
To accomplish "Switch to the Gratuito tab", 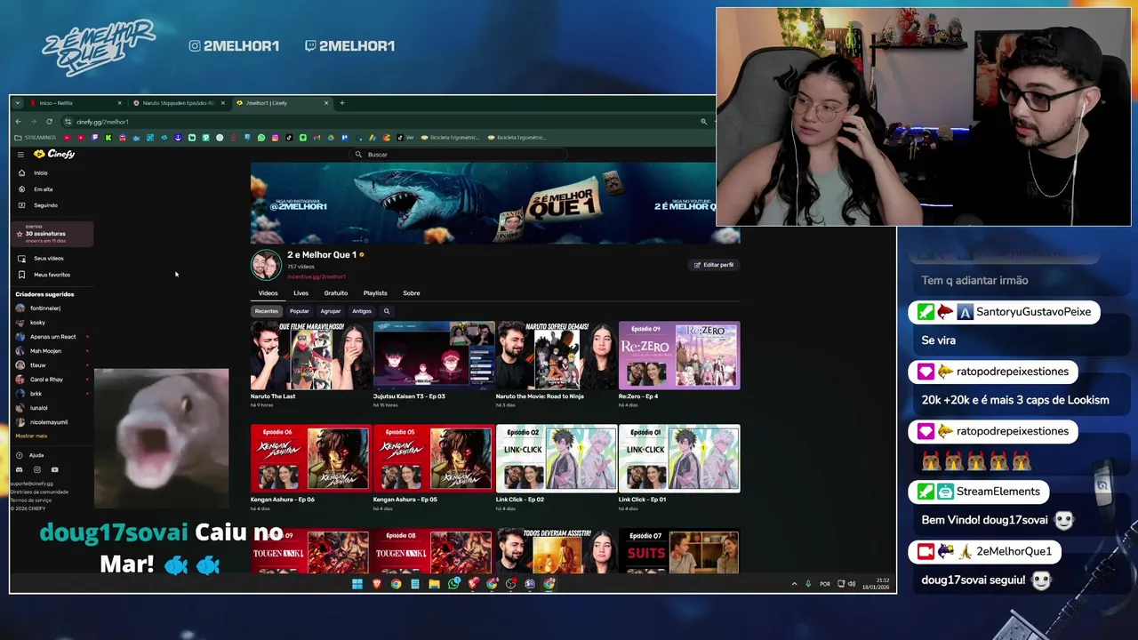I will [336, 293].
